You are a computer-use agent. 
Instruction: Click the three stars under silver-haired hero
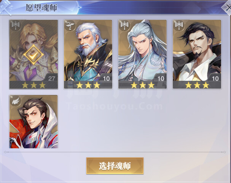pos(142,85)
